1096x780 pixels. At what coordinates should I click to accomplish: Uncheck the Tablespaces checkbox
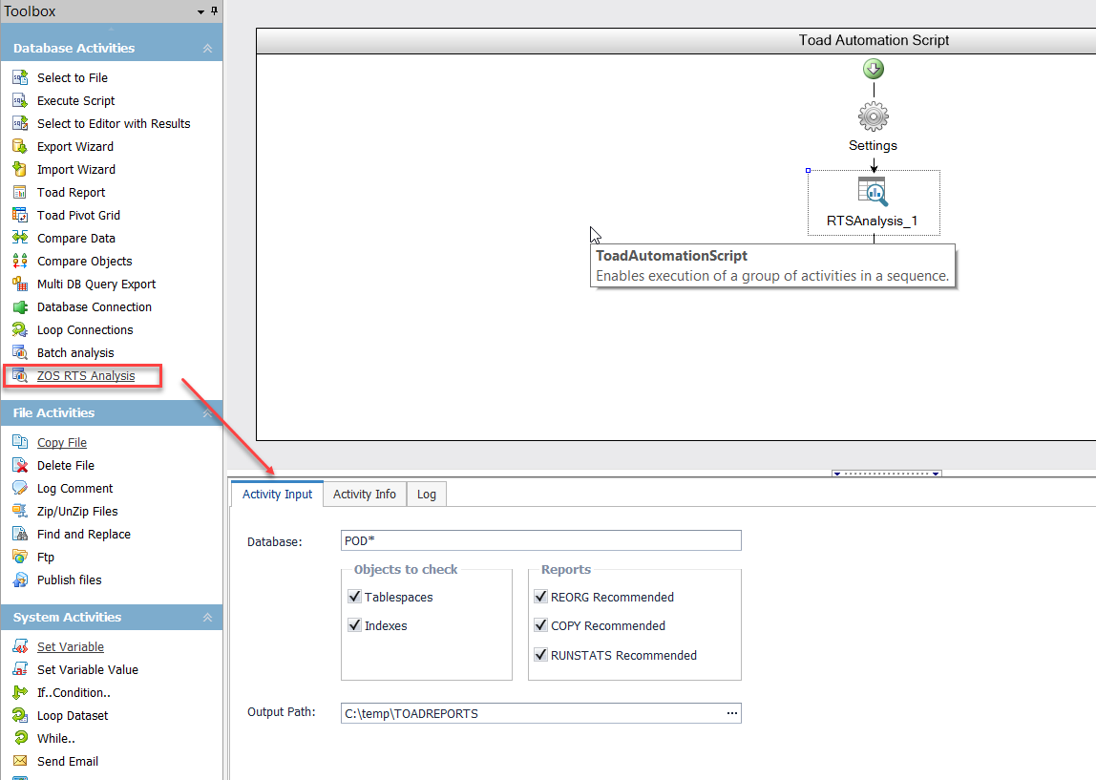click(x=354, y=597)
